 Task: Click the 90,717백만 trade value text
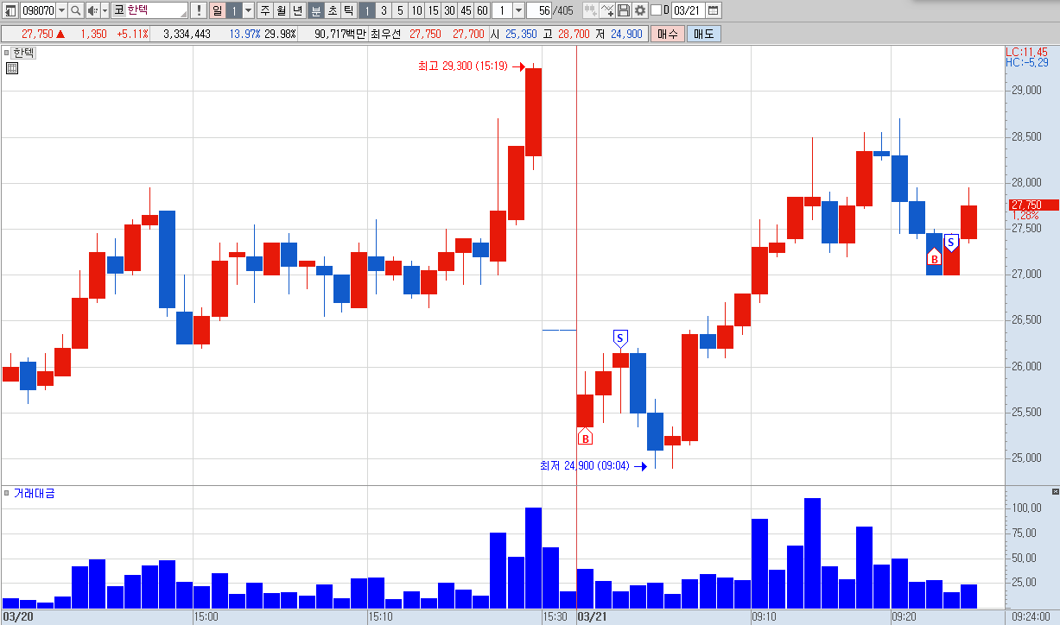[x=340, y=34]
